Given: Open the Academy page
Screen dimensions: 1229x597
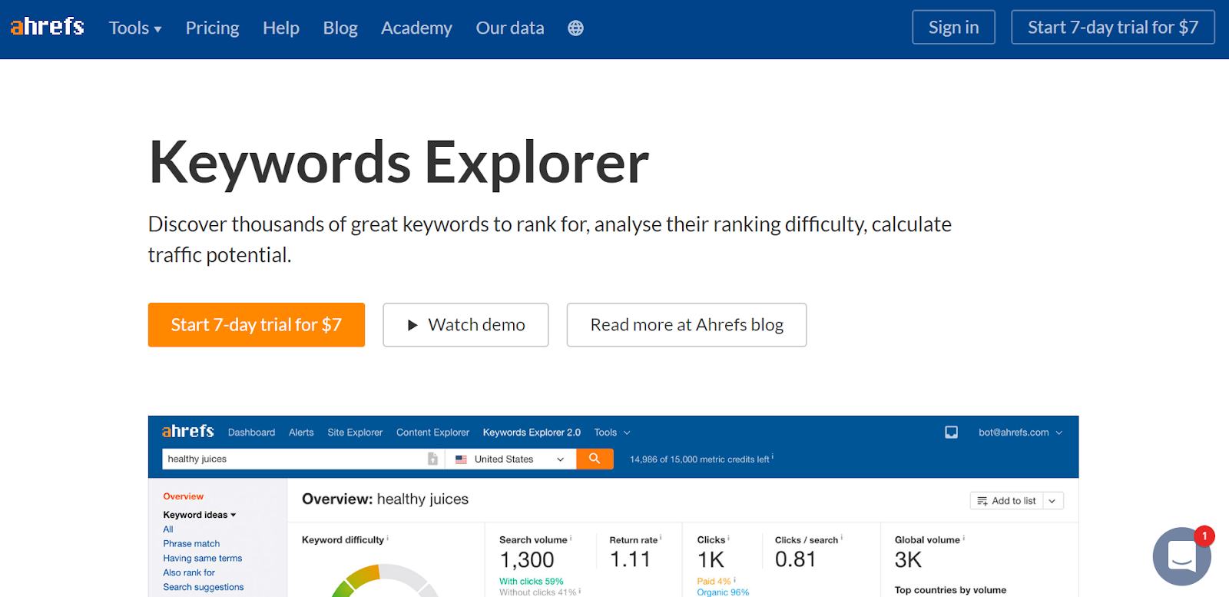Looking at the screenshot, I should coord(416,28).
